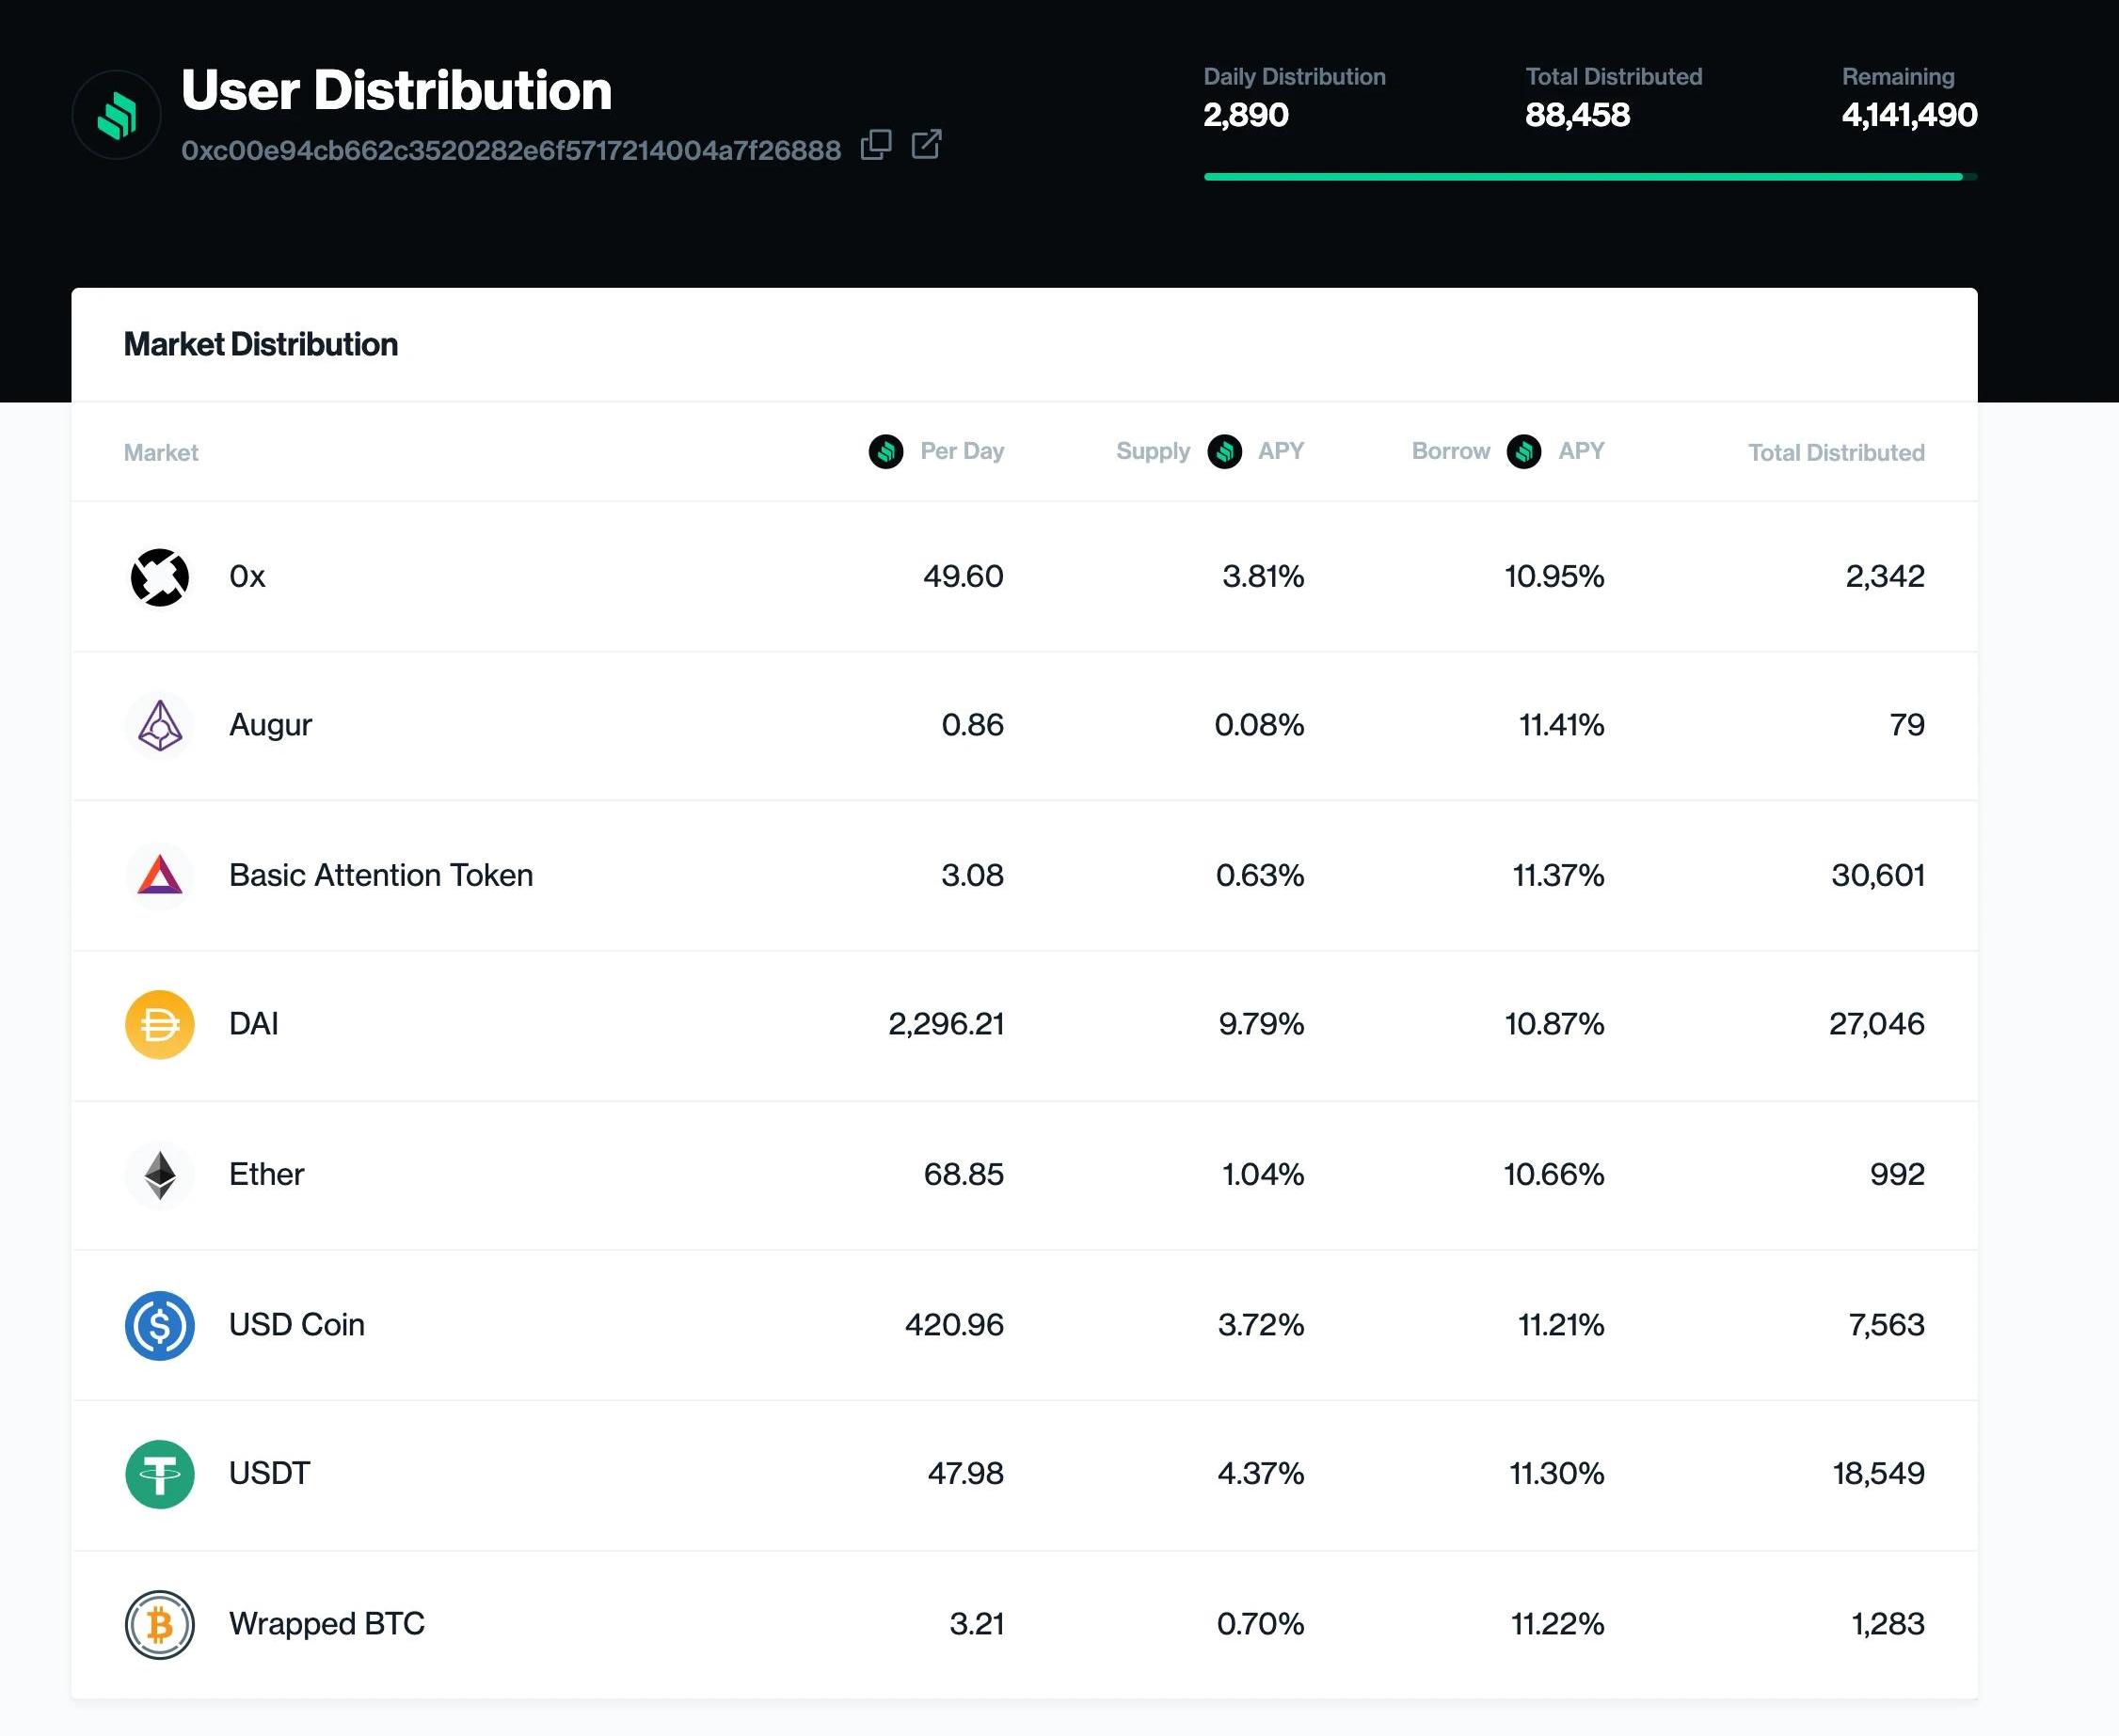
Task: Click the Ether token icon
Action: [x=160, y=1174]
